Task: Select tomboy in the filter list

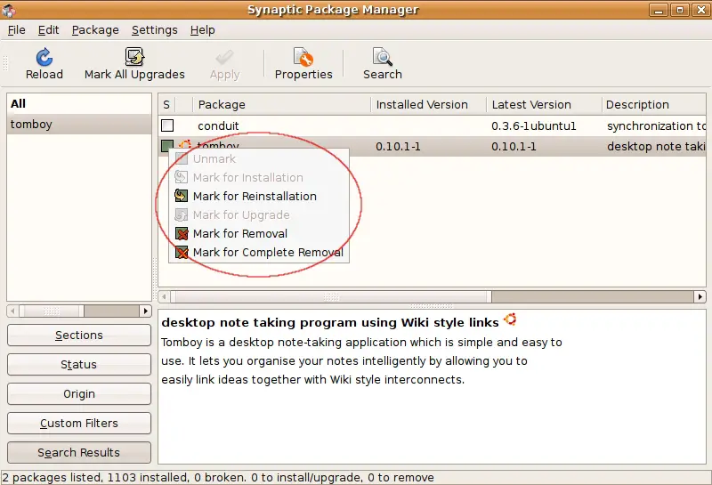Action: (79, 124)
